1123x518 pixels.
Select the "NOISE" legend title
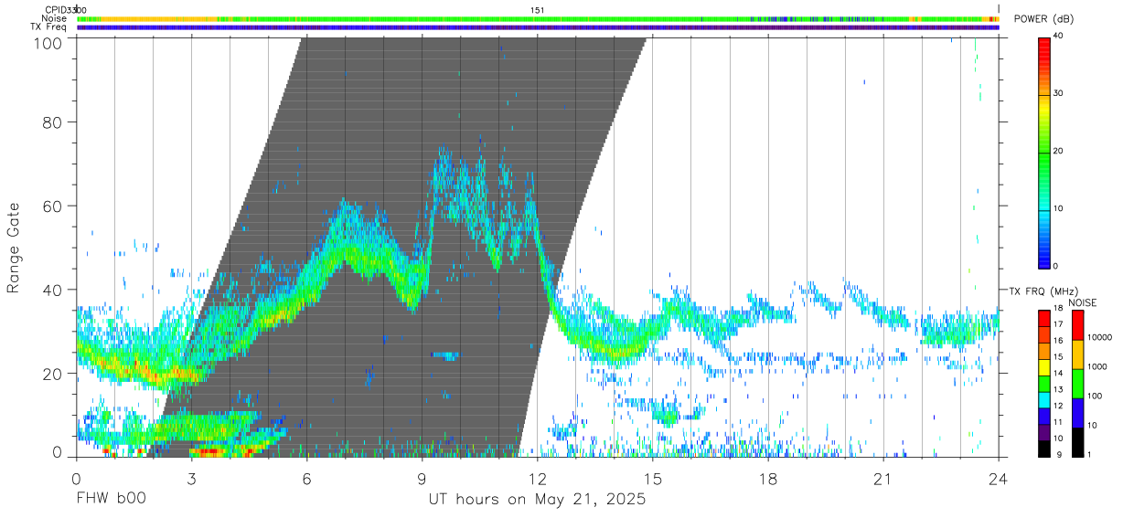[x=1082, y=301]
